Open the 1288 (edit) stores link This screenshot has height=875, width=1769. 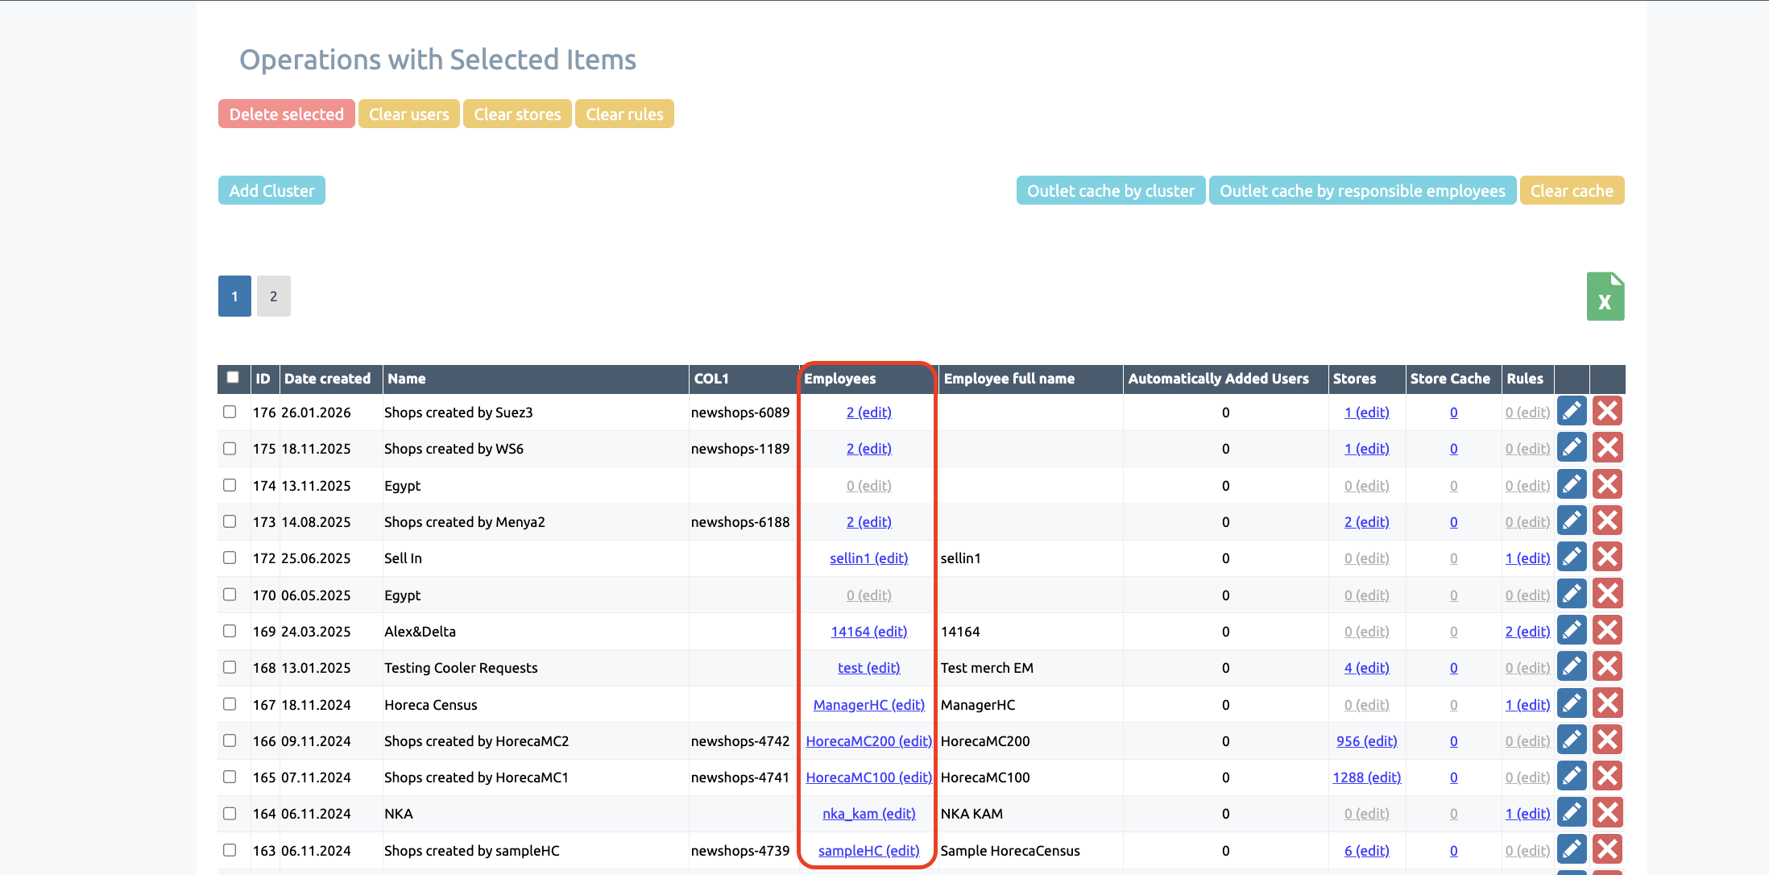(1366, 777)
